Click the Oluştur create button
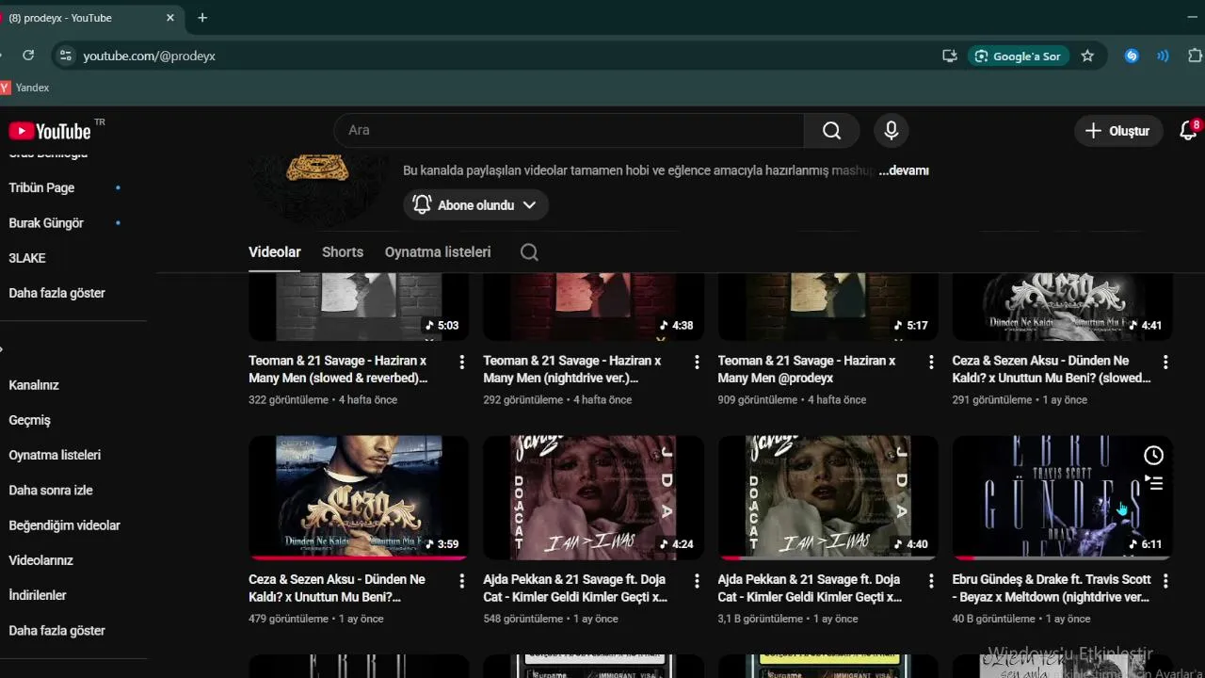This screenshot has width=1205, height=678. tap(1117, 131)
